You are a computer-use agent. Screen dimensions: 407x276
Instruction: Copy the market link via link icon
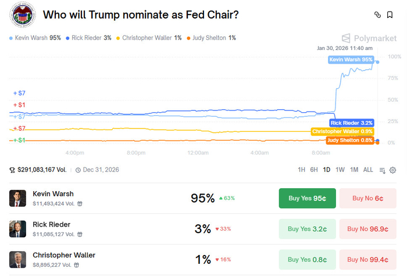point(377,15)
